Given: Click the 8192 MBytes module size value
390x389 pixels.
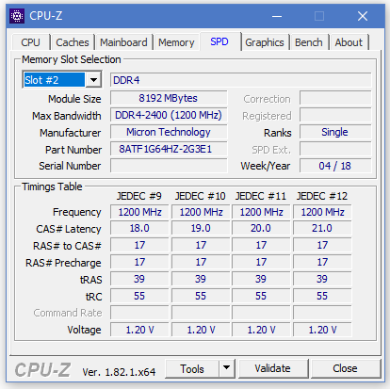Looking at the screenshot, I should tap(169, 98).
